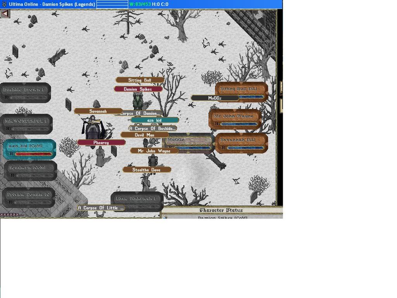397x298 pixels.
Task: Click the Savannah name label
Action: (98, 111)
